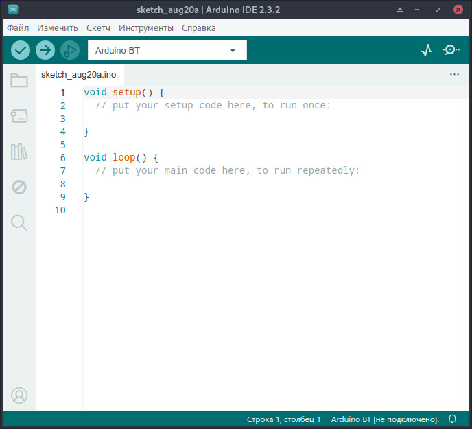Screen dimensions: 472x429
Task: Open the Library Manager panel
Action: (x=19, y=152)
